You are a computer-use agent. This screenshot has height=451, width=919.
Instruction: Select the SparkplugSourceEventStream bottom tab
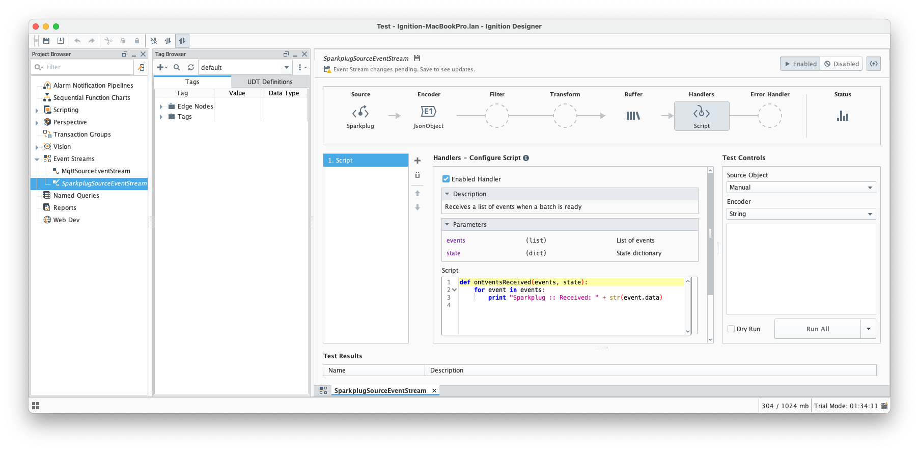coord(380,390)
